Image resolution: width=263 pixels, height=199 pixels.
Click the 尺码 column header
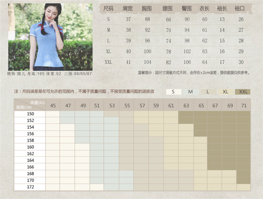[x=108, y=8]
